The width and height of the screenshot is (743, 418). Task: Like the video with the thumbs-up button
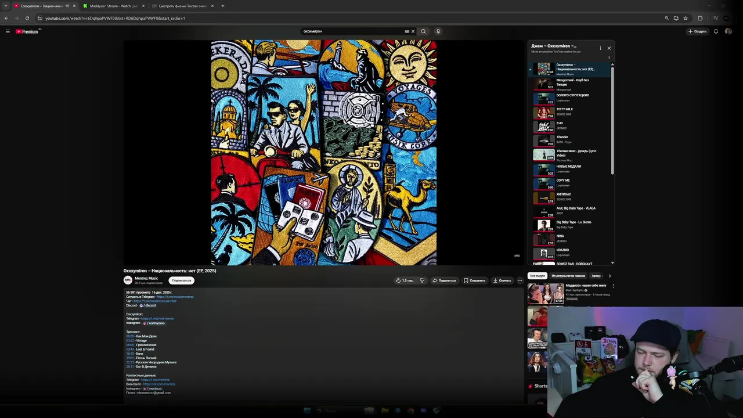tap(405, 280)
